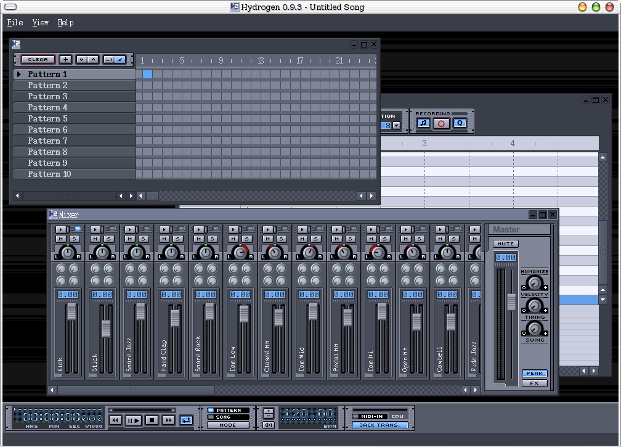This screenshot has width=621, height=447.
Task: Mute the Cowbell channel
Action: tap(440, 239)
